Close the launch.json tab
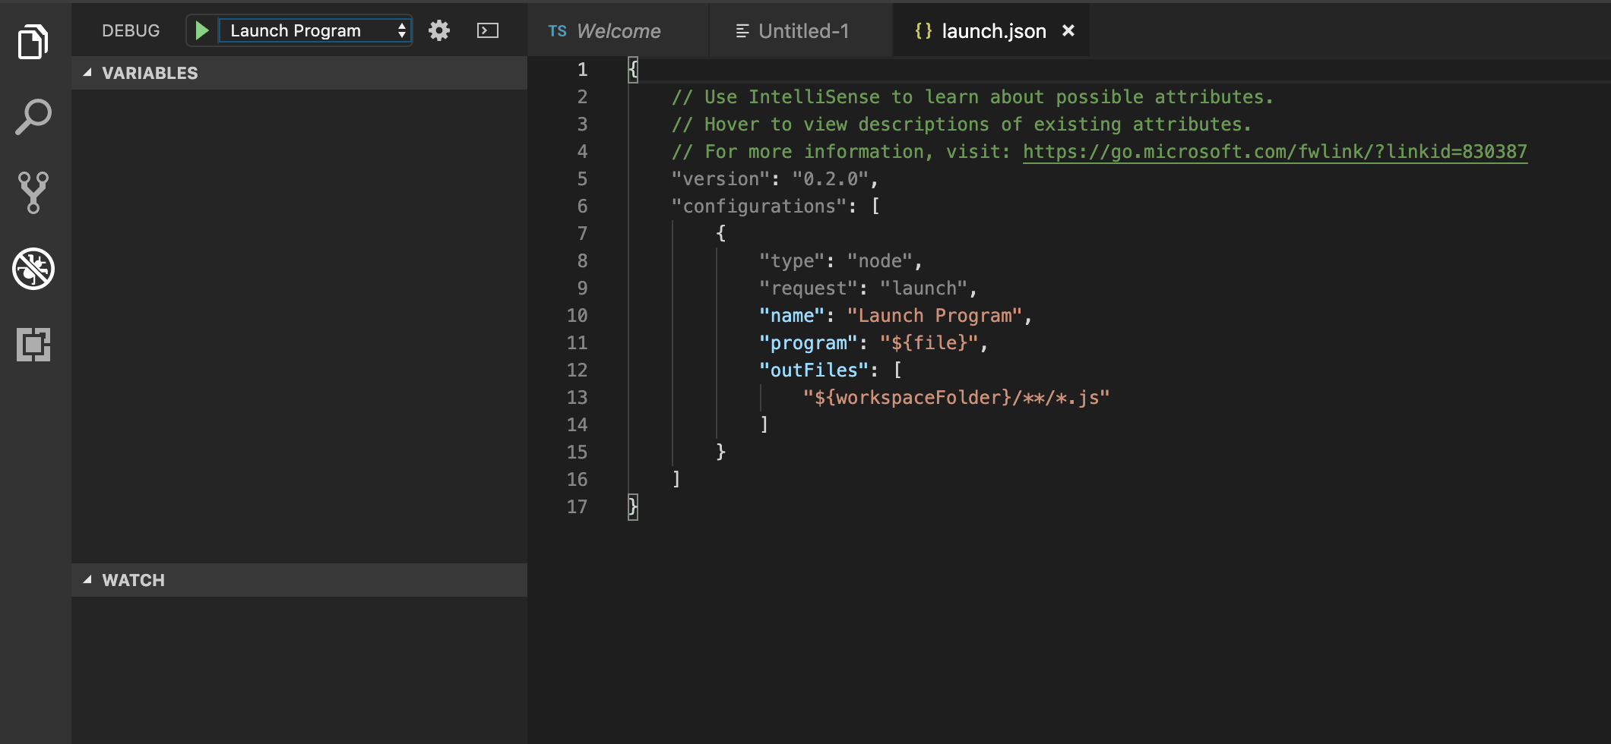 [x=1068, y=30]
